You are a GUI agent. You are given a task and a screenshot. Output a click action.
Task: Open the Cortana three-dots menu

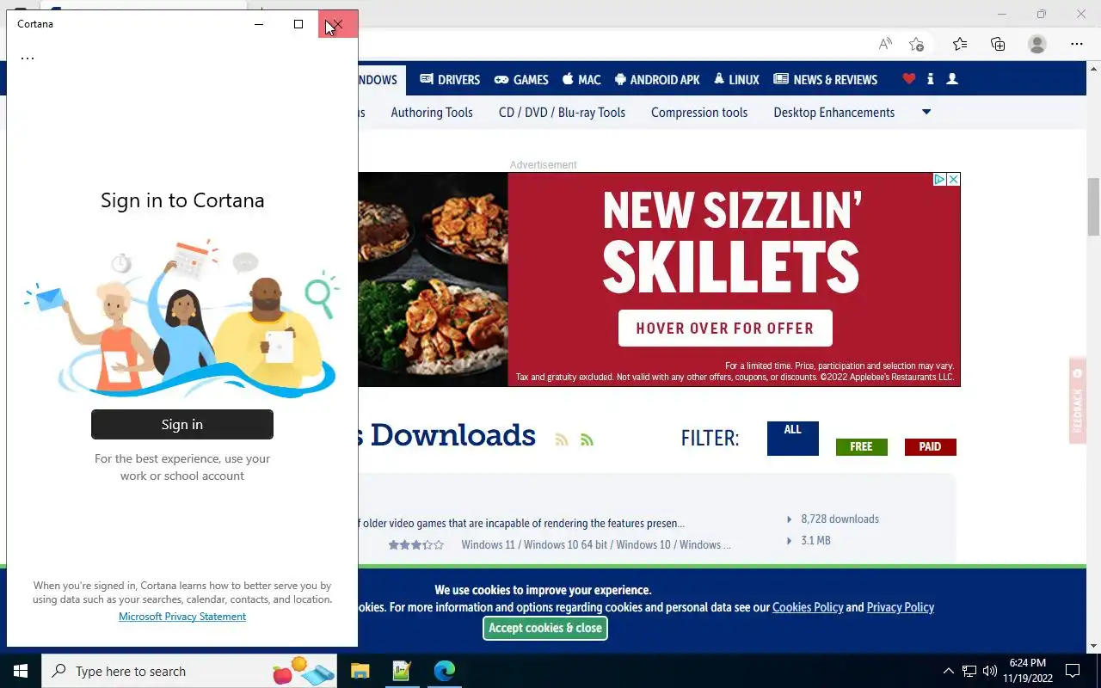point(28,58)
